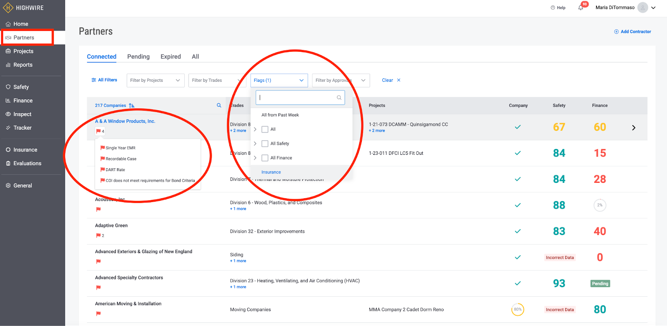Click the Recordable Case flag entry
The height and width of the screenshot is (326, 667).
(x=118, y=159)
